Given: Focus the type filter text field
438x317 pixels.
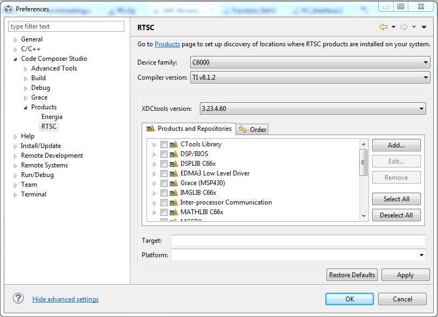Looking at the screenshot, I should click(66, 26).
